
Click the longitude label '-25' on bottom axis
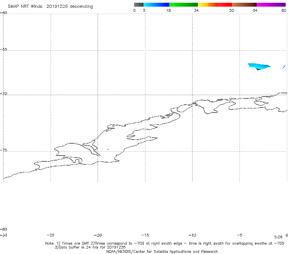pos(51,235)
